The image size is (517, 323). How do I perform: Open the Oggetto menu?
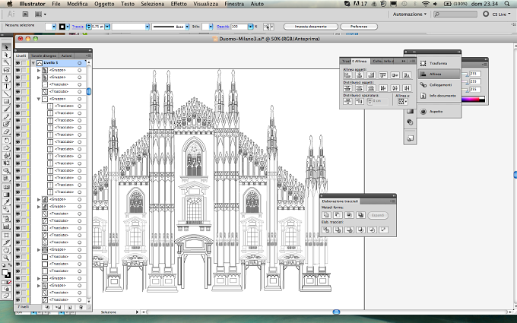[104, 4]
